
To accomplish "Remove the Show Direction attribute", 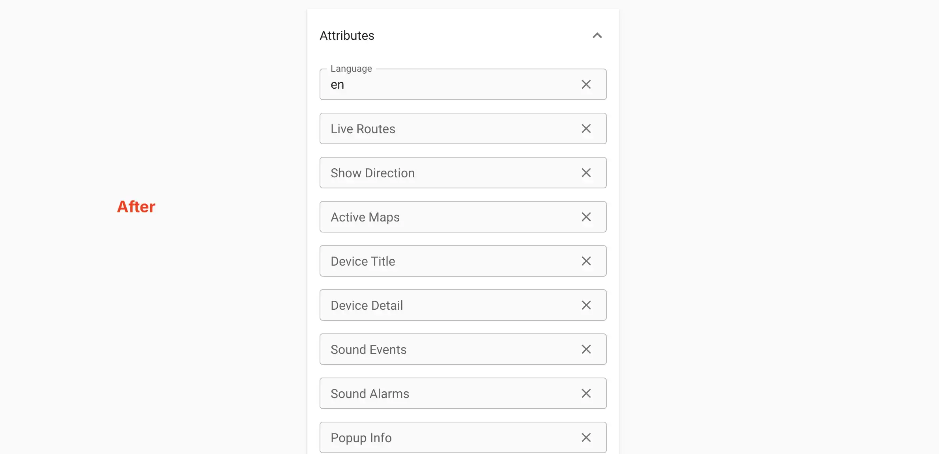I will (x=586, y=173).
